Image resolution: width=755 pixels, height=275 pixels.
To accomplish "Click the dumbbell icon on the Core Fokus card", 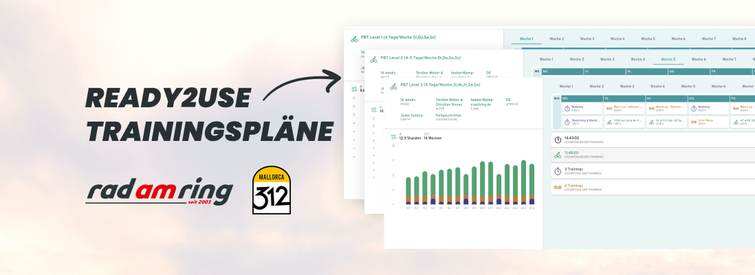I will (694, 122).
